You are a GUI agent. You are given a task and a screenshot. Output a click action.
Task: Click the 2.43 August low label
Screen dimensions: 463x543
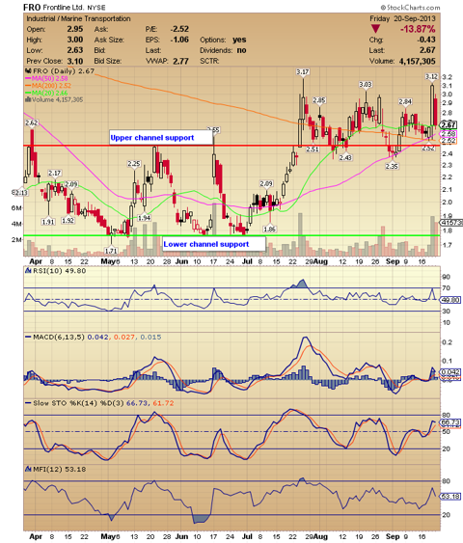point(345,157)
